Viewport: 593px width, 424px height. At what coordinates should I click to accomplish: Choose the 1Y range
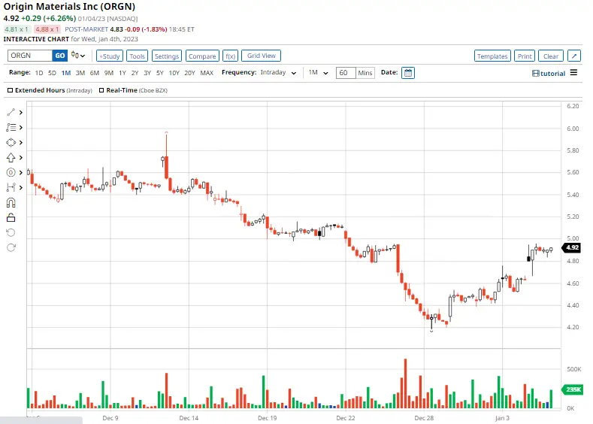(x=123, y=73)
